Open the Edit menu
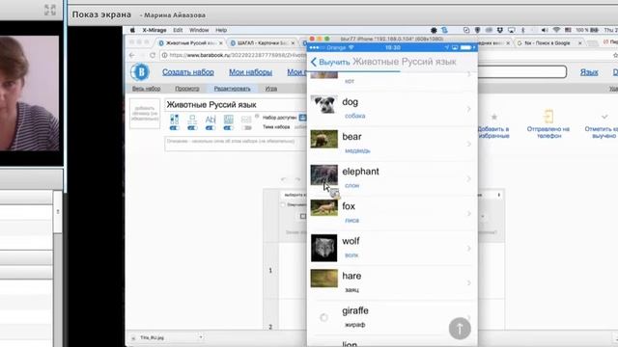618x347 pixels. click(178, 30)
